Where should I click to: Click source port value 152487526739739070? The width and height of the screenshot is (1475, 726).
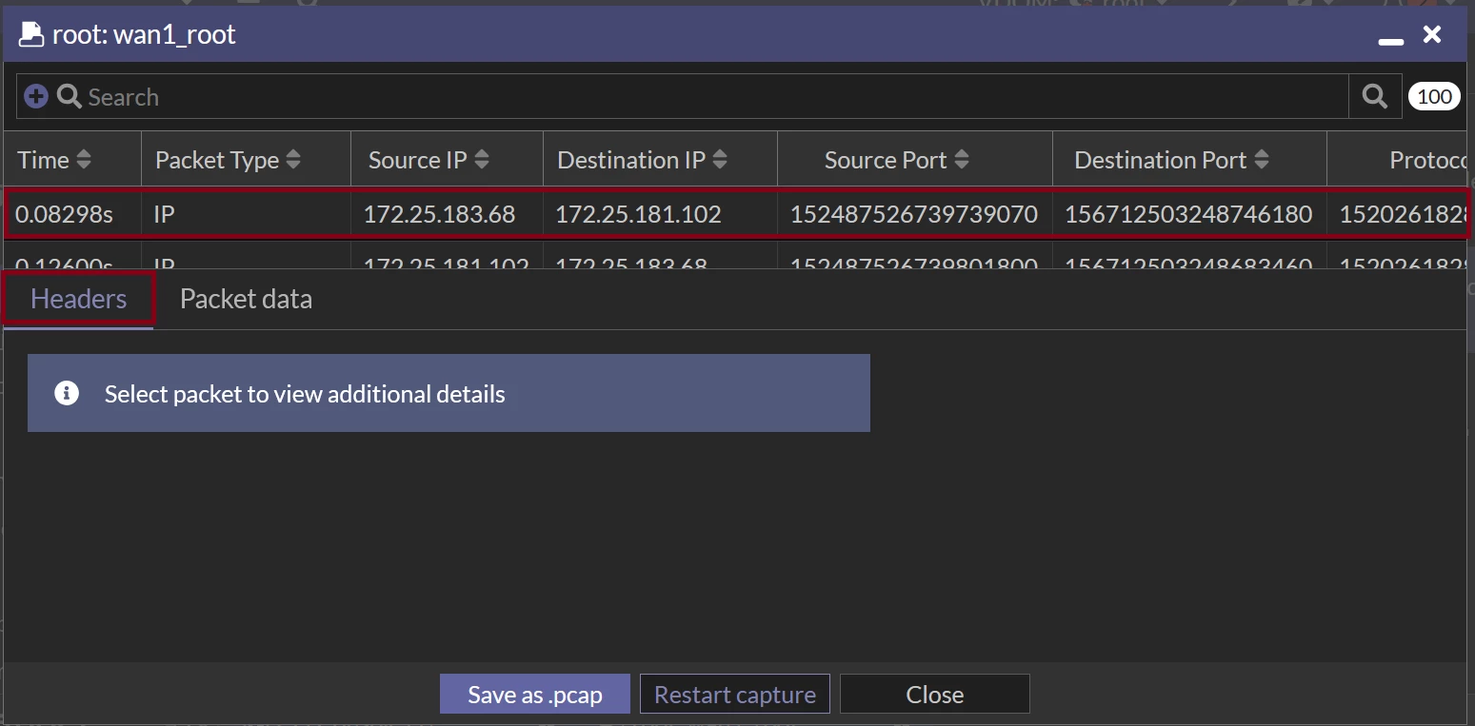click(x=914, y=214)
